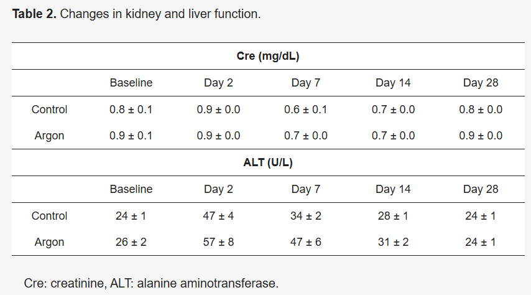Select the Control creatinine Day 7 value 0.6 ± 0.1
This screenshot has height=295, width=531.
306,110
